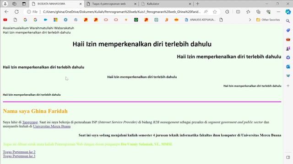Click the largest centered Haii Izin heading

coord(142,44)
